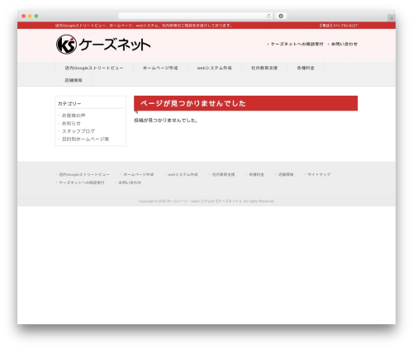
Task: Open a new tab with the plus button
Action: pos(392,18)
